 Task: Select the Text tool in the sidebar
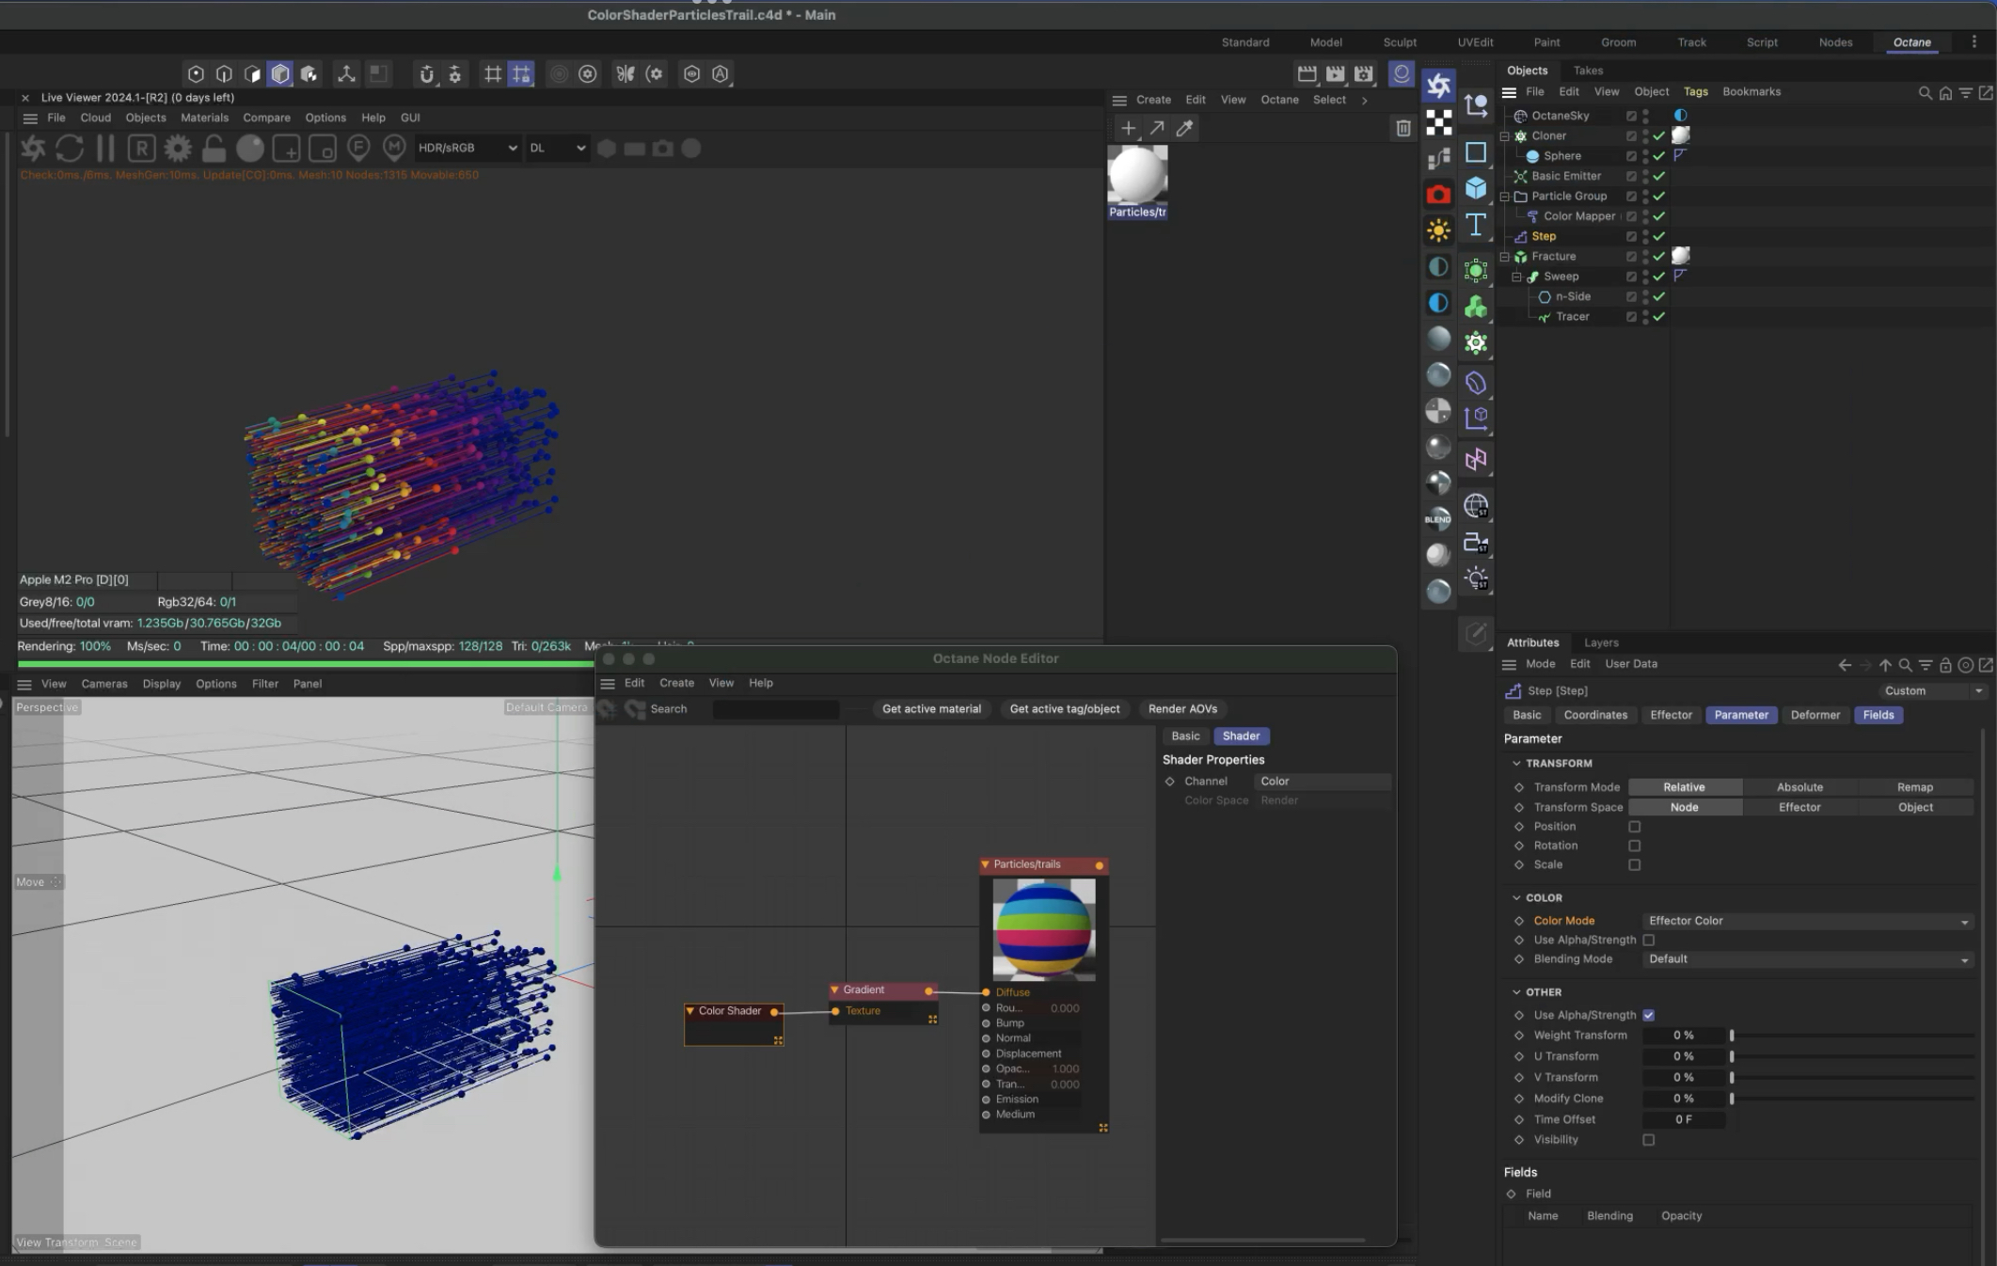point(1475,225)
